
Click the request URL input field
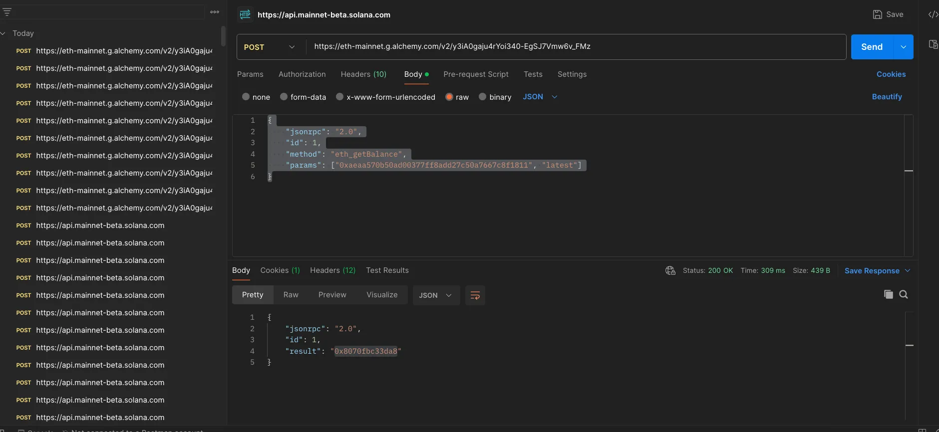pos(574,47)
